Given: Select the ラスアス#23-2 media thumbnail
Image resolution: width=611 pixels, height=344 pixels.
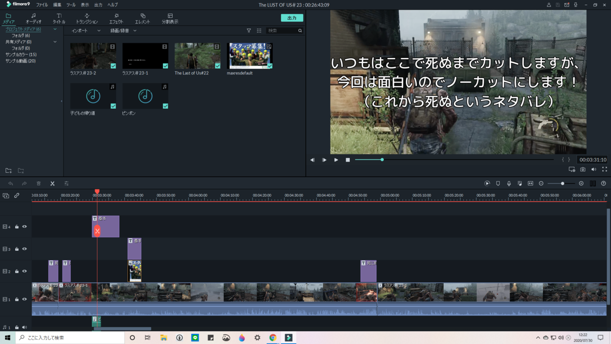Looking at the screenshot, I should tap(93, 56).
